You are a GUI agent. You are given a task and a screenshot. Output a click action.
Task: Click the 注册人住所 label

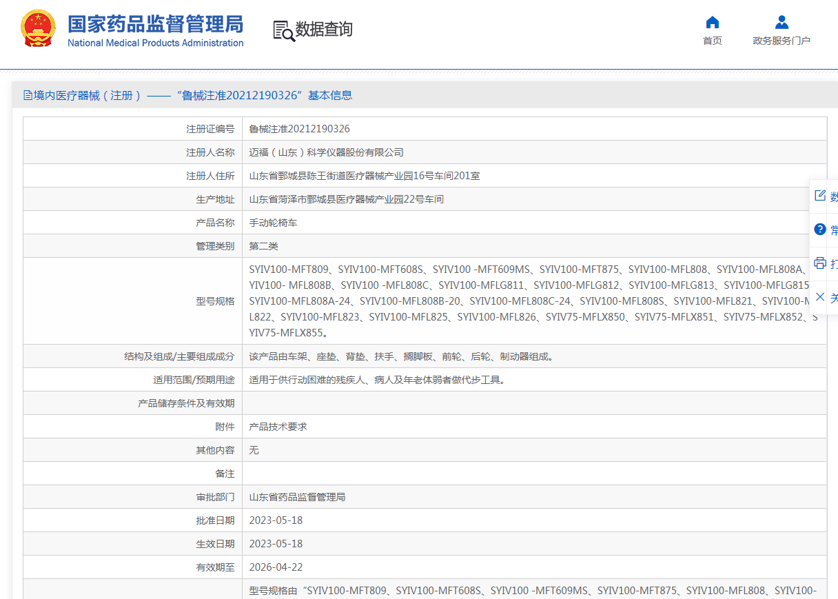(x=210, y=176)
